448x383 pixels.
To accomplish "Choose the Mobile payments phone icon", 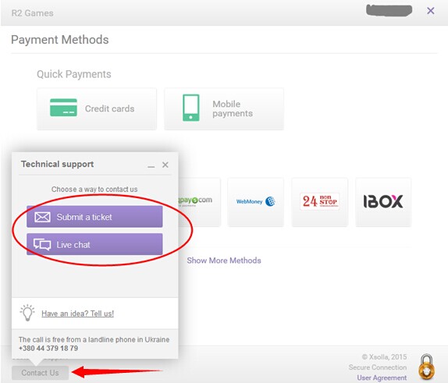I will [x=191, y=108].
